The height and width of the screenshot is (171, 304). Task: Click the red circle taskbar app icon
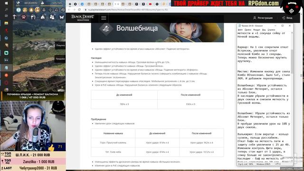coord(6,75)
